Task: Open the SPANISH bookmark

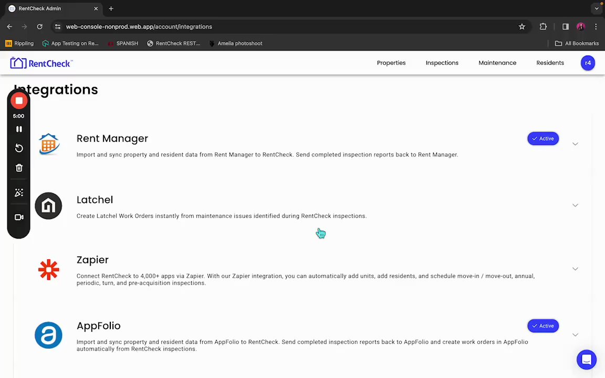Action: click(x=123, y=43)
